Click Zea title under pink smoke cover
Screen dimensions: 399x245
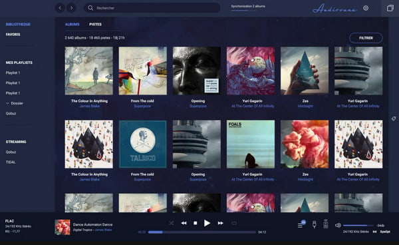point(305,174)
